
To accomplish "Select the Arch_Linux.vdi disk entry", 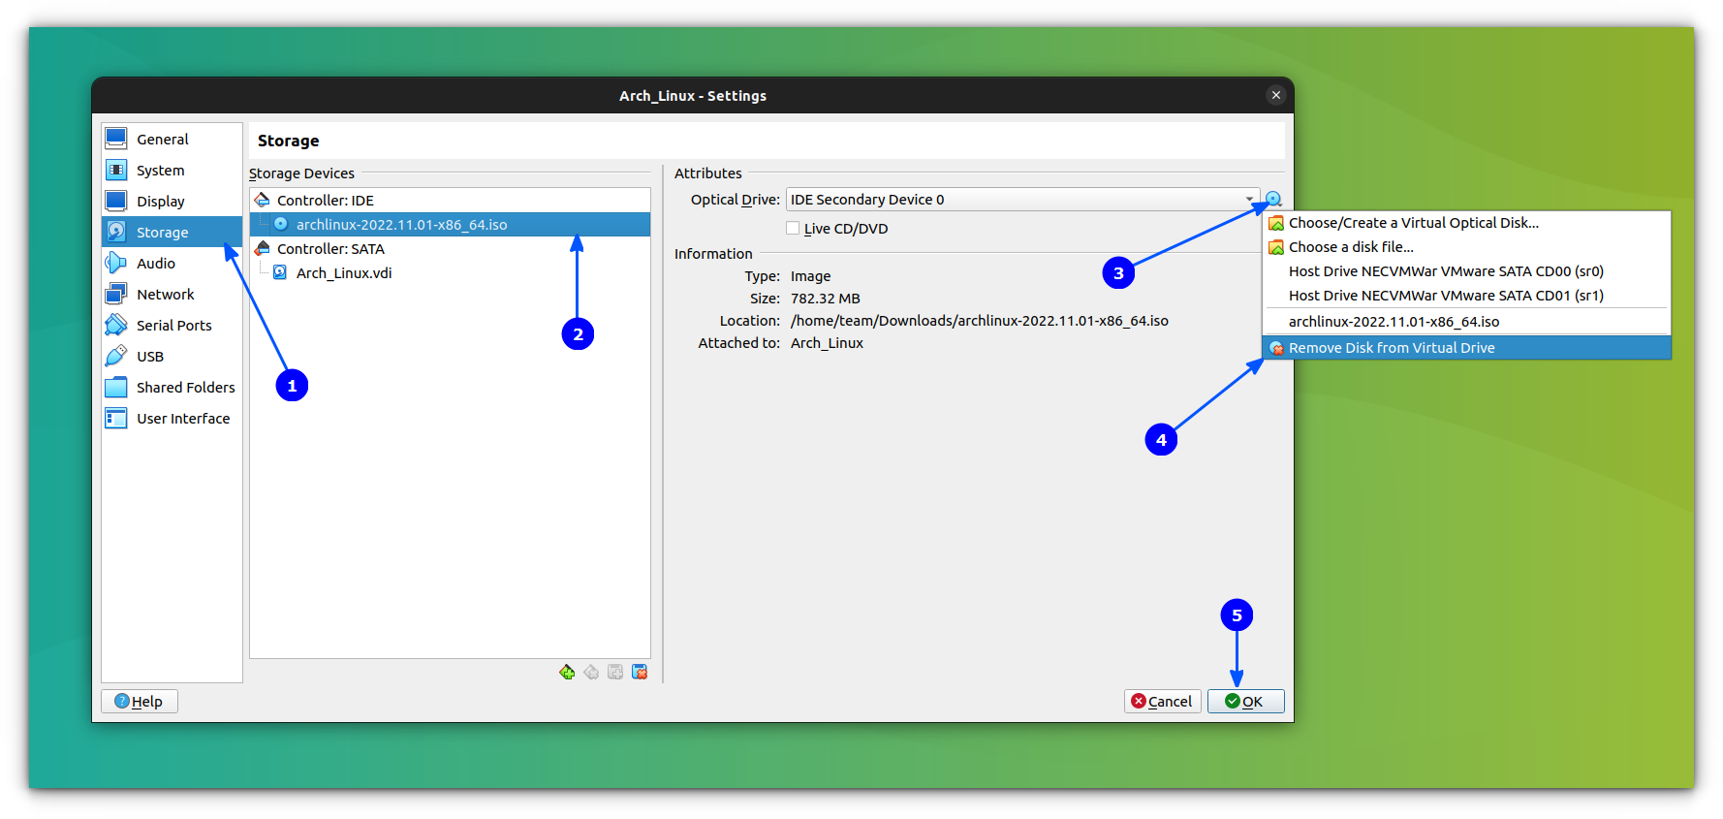I will 344,273.
